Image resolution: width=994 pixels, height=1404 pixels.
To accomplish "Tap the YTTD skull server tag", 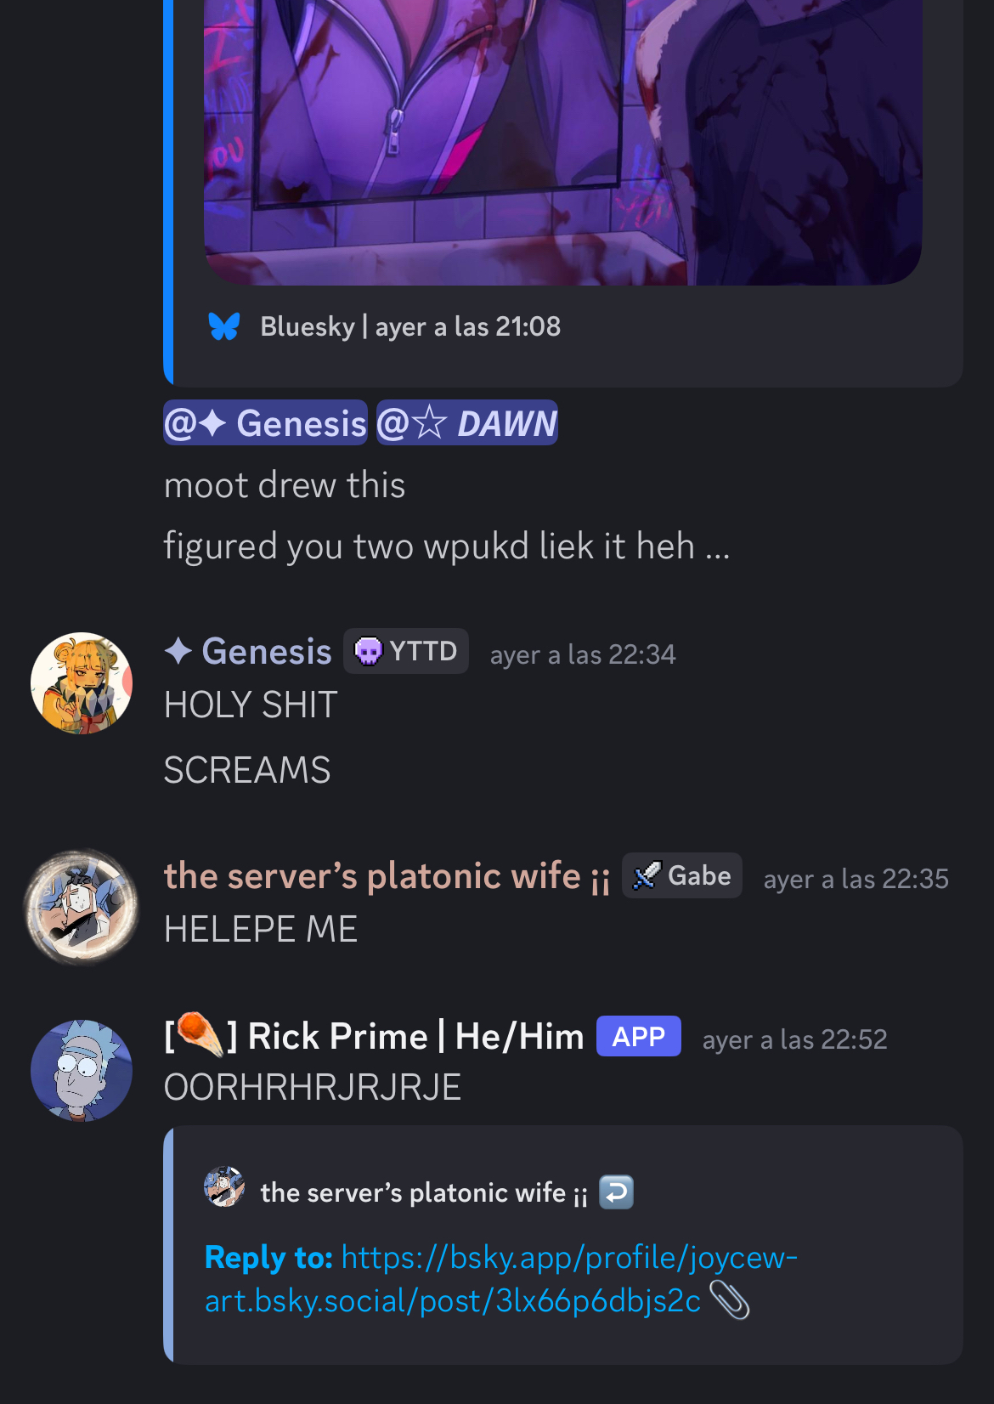I will (406, 651).
